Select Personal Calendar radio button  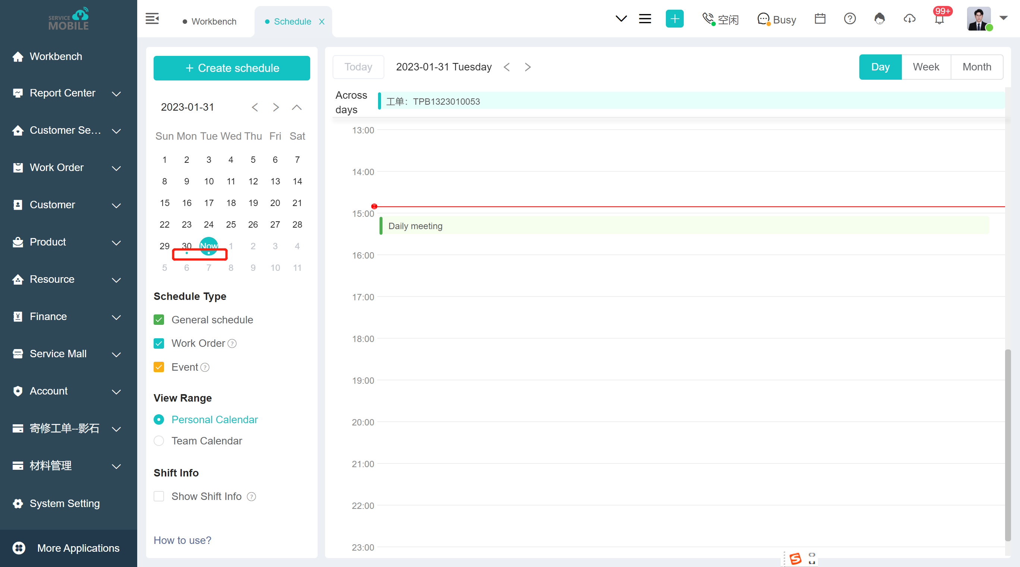159,419
